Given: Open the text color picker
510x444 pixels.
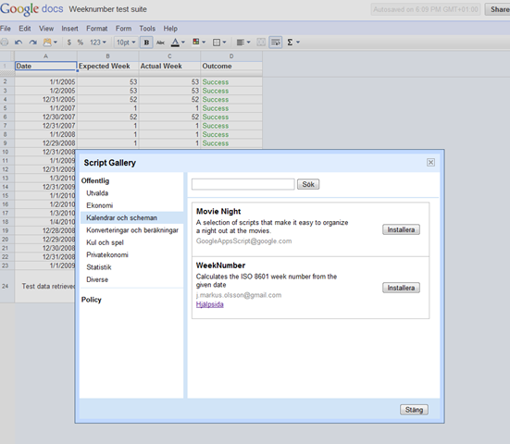Looking at the screenshot, I should click(178, 43).
